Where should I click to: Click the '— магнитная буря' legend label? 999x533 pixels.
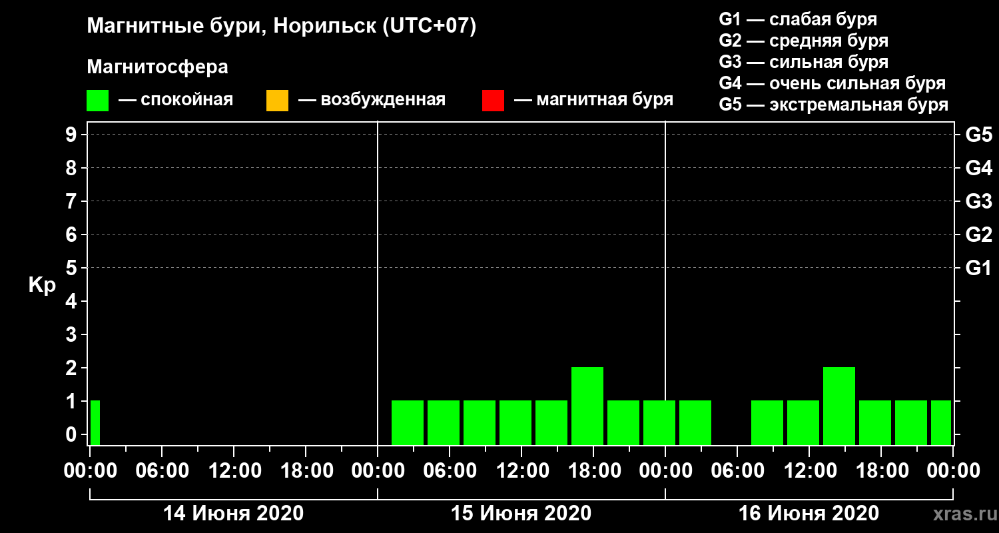(594, 100)
